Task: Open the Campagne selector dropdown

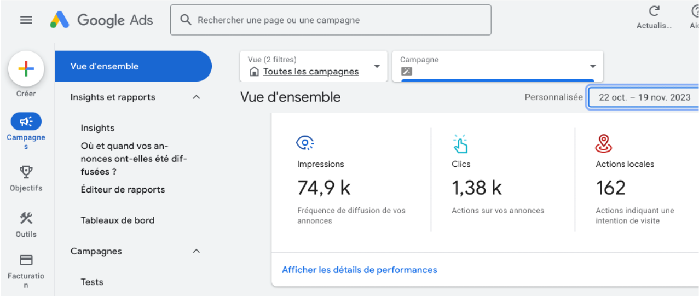Action: click(498, 66)
